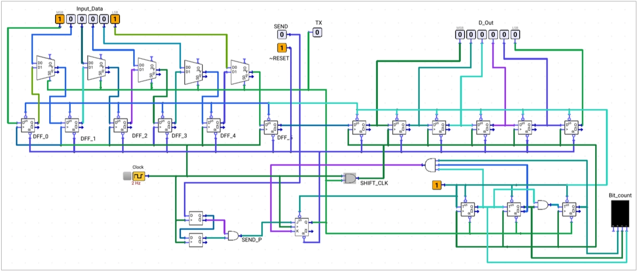Select the Clock source component
This screenshot has width=638, height=271.
[139, 176]
